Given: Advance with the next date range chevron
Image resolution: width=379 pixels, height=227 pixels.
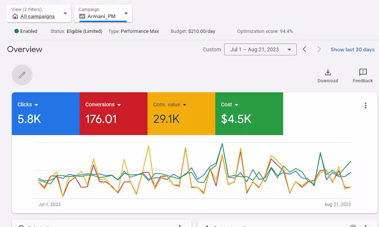Looking at the screenshot, I should (319, 49).
